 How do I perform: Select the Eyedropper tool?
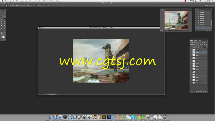coord(4,17)
